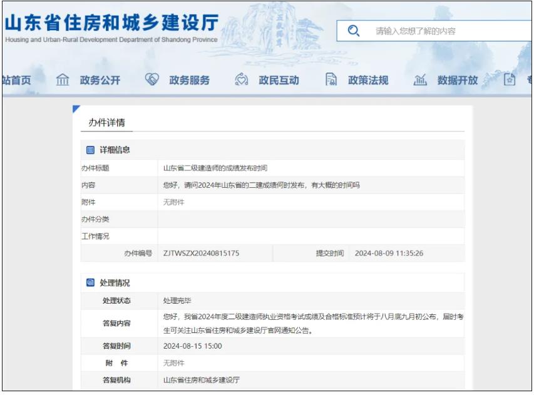This screenshot has height=395, width=534.
Task: Click the 无附件 value under 处理情况
Action: click(173, 363)
